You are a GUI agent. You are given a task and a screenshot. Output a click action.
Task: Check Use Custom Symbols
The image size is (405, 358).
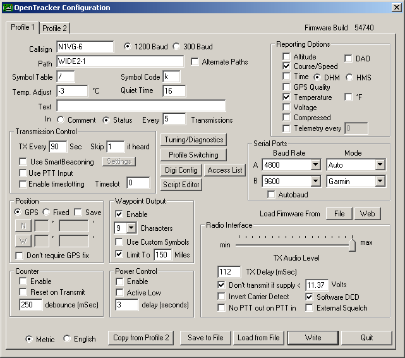tap(119, 242)
